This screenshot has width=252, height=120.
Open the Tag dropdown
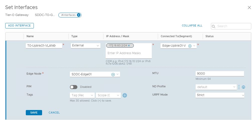pos(82,95)
